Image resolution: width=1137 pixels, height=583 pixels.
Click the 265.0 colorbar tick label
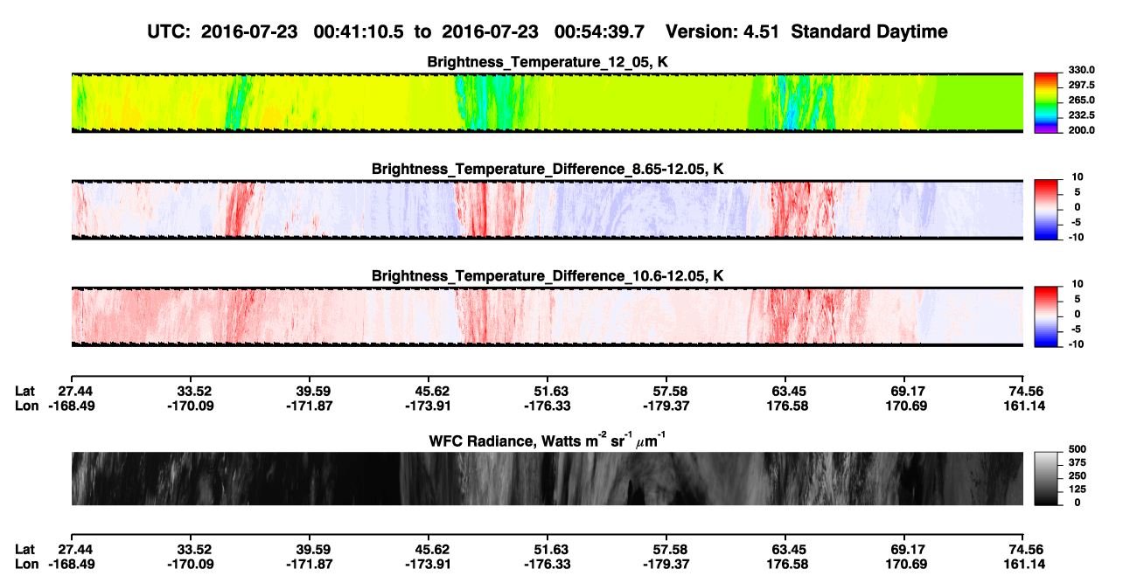[1082, 100]
